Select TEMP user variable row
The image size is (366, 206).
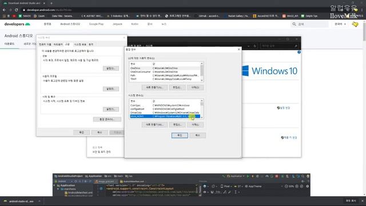[165, 79]
